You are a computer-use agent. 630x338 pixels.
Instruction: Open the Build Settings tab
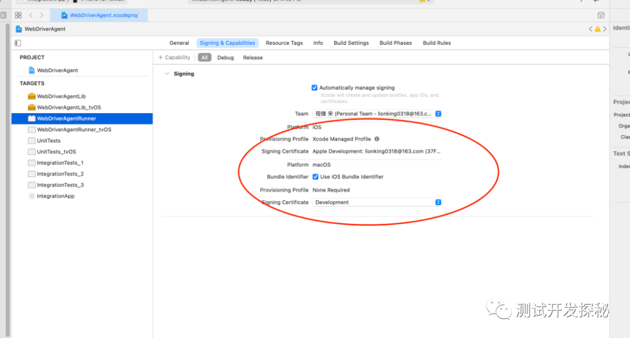(x=351, y=43)
